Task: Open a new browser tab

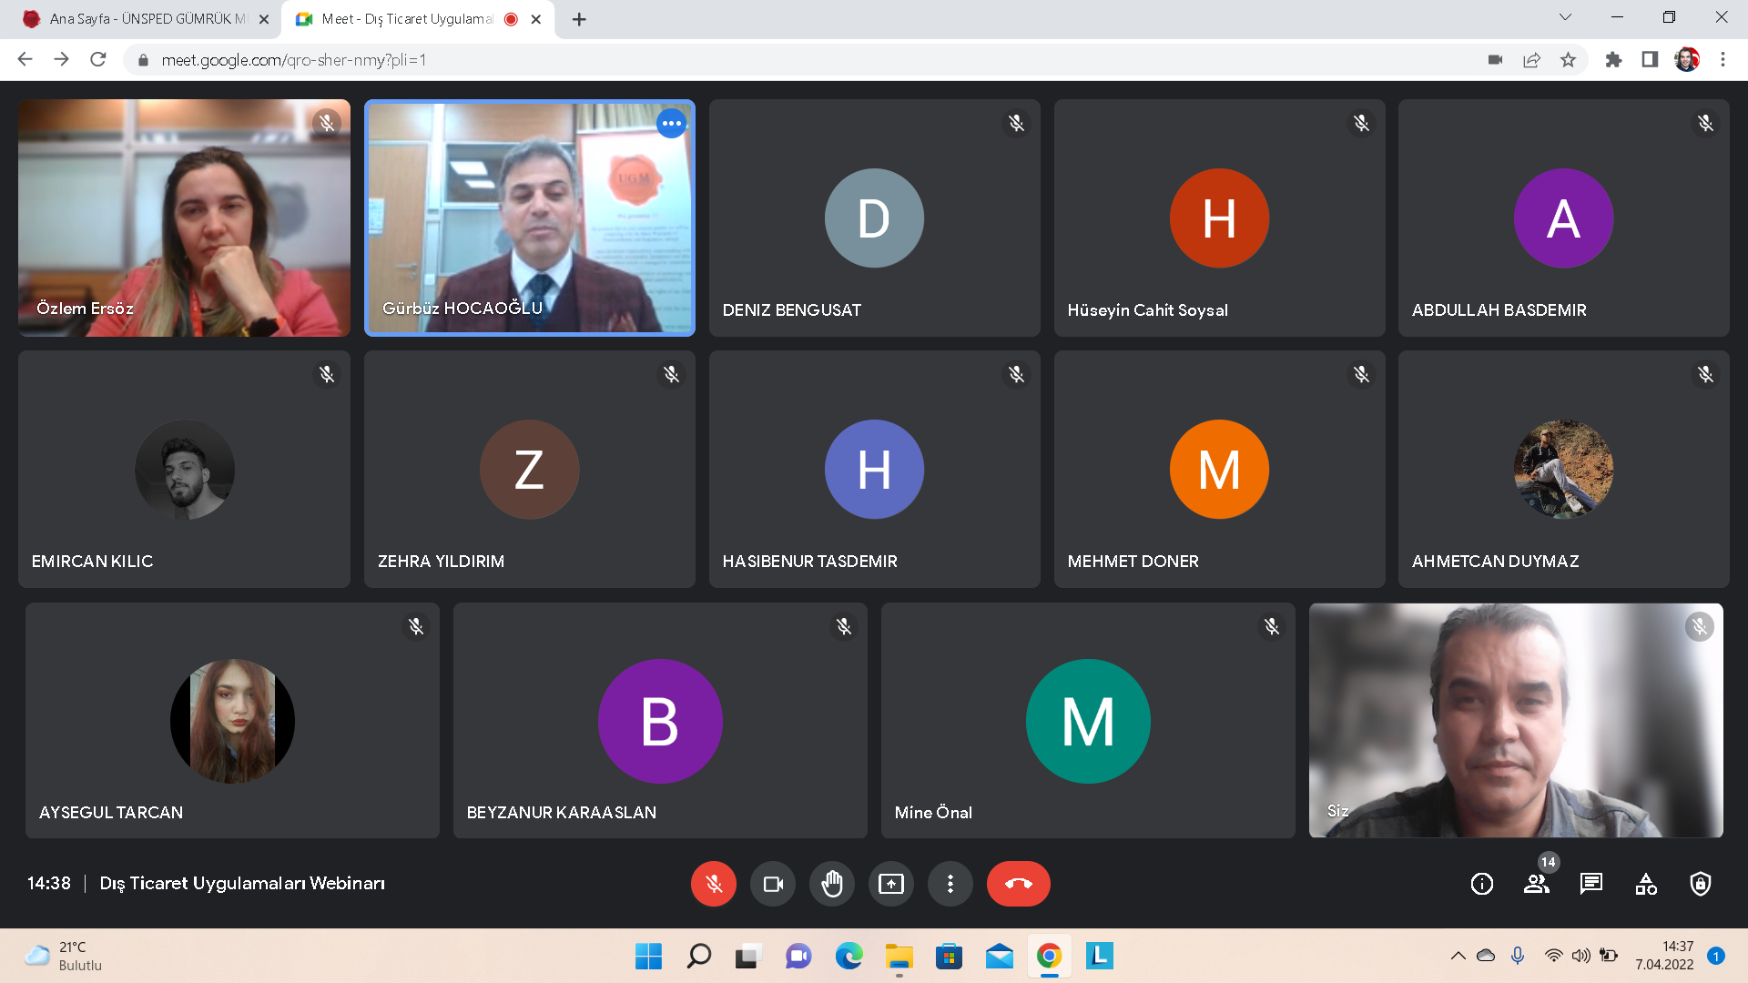Action: 579,19
